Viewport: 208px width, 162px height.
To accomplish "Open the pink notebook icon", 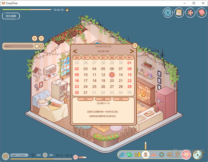I will pos(201,13).
